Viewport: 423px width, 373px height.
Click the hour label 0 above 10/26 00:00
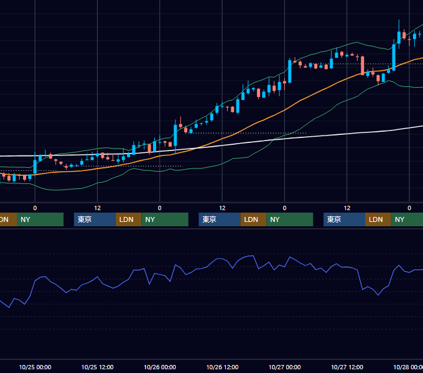160,208
